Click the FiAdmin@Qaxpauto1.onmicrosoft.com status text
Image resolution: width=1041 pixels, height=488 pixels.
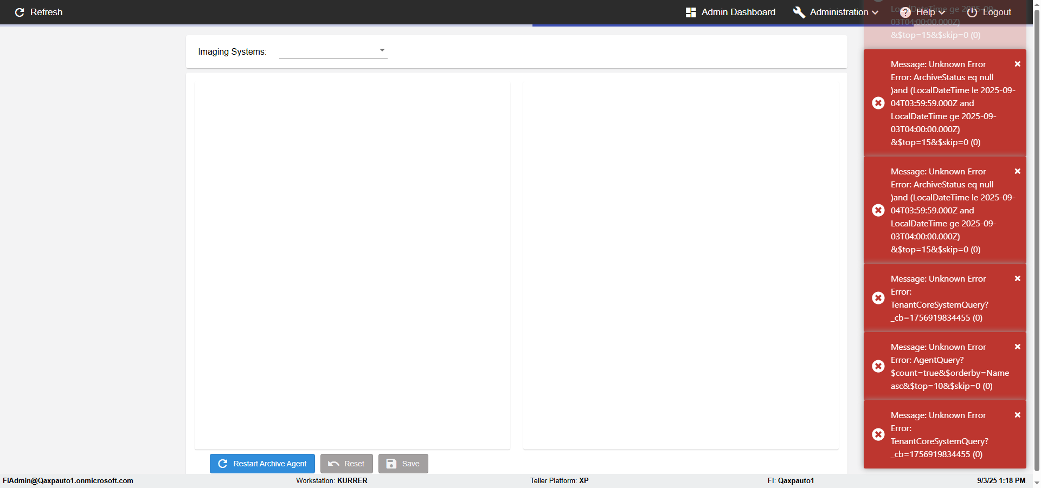(68, 480)
